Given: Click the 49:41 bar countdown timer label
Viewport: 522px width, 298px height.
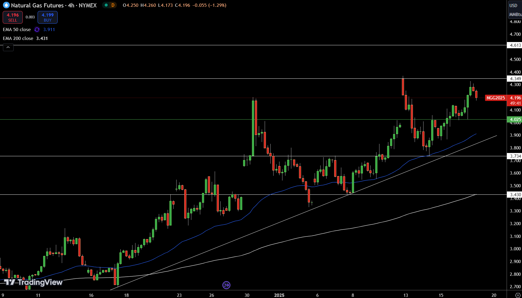Looking at the screenshot, I should (x=515, y=103).
